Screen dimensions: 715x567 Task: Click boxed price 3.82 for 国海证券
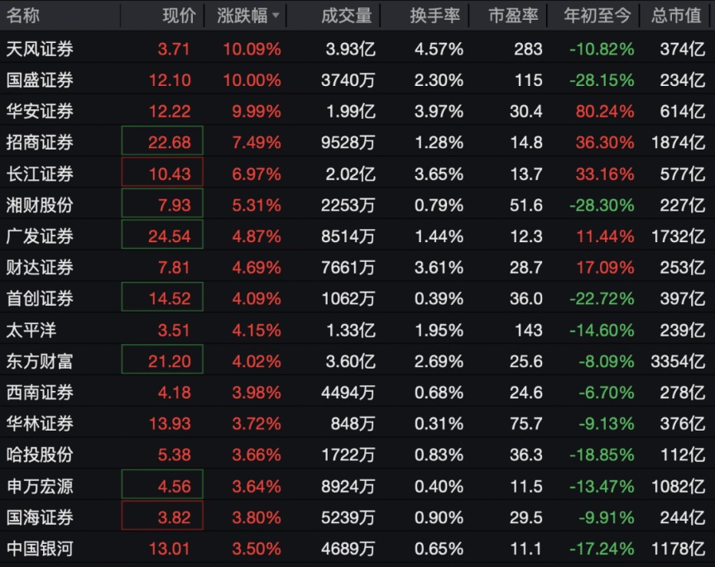coord(162,516)
